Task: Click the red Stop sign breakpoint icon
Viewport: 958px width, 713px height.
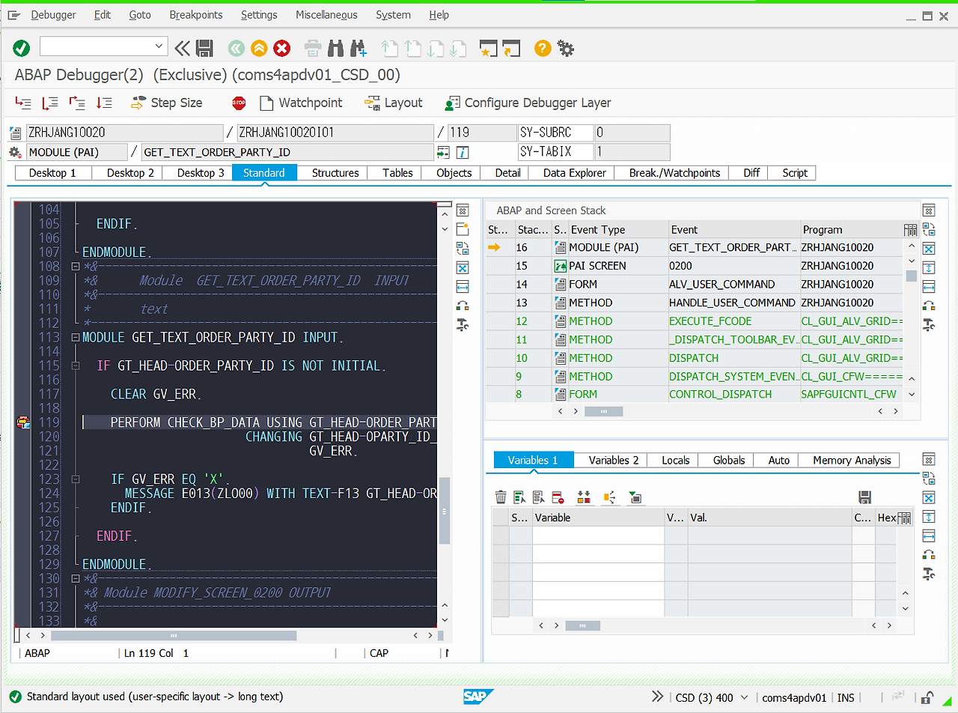Action: tap(239, 103)
